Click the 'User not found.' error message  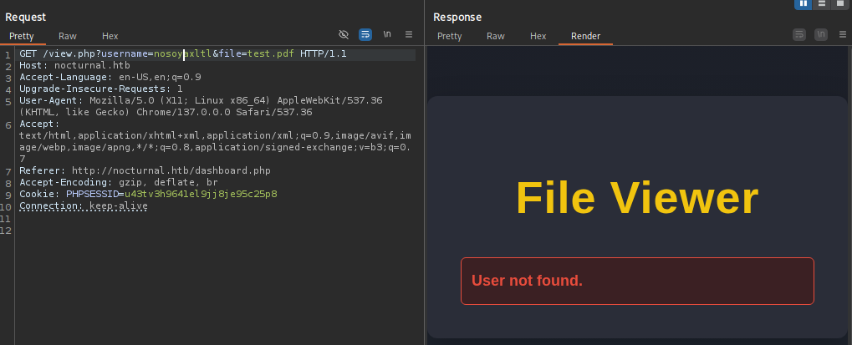527,281
